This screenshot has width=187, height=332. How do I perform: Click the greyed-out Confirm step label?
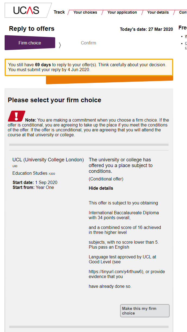[x=88, y=43]
